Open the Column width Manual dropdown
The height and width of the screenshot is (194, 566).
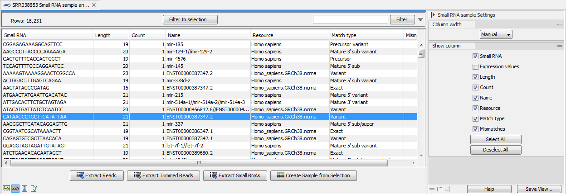[496, 34]
